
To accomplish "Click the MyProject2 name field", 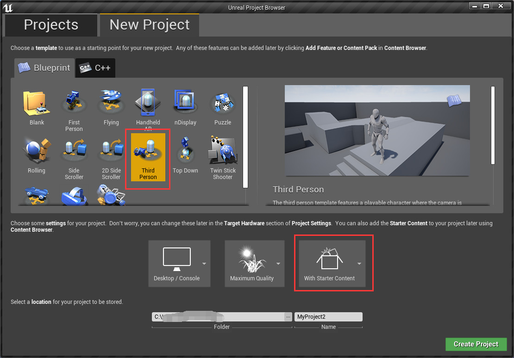I will tap(328, 317).
